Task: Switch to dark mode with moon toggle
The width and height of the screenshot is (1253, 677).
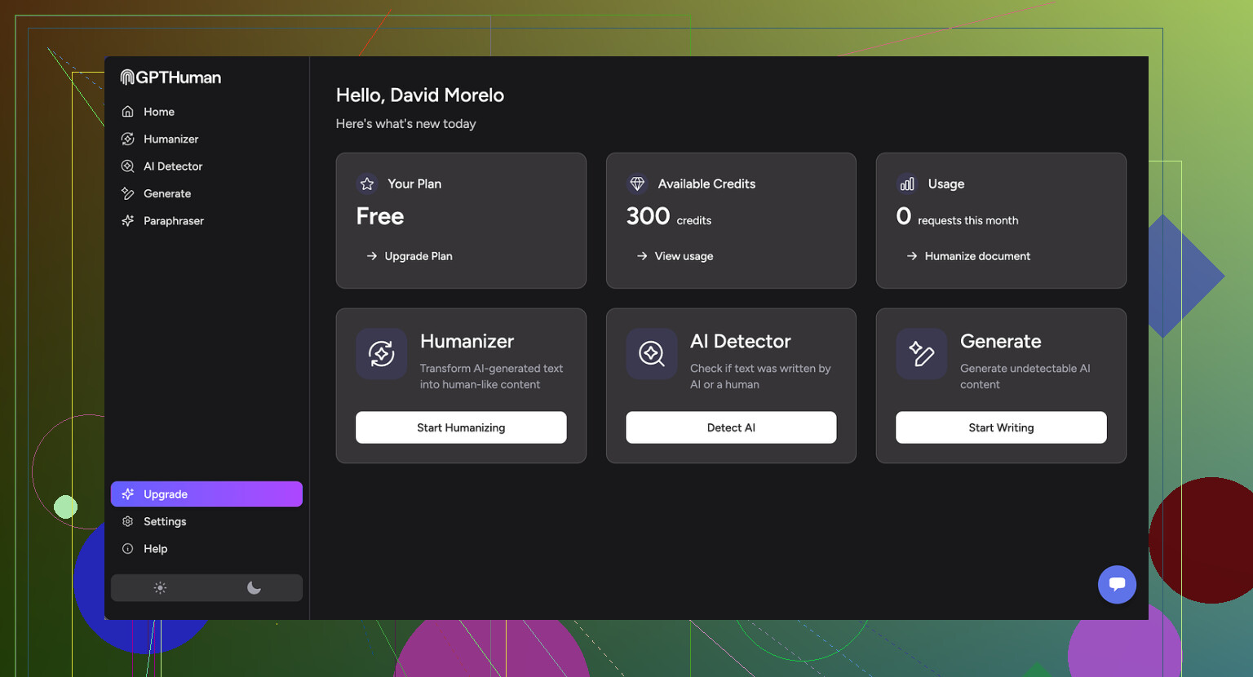Action: click(254, 587)
